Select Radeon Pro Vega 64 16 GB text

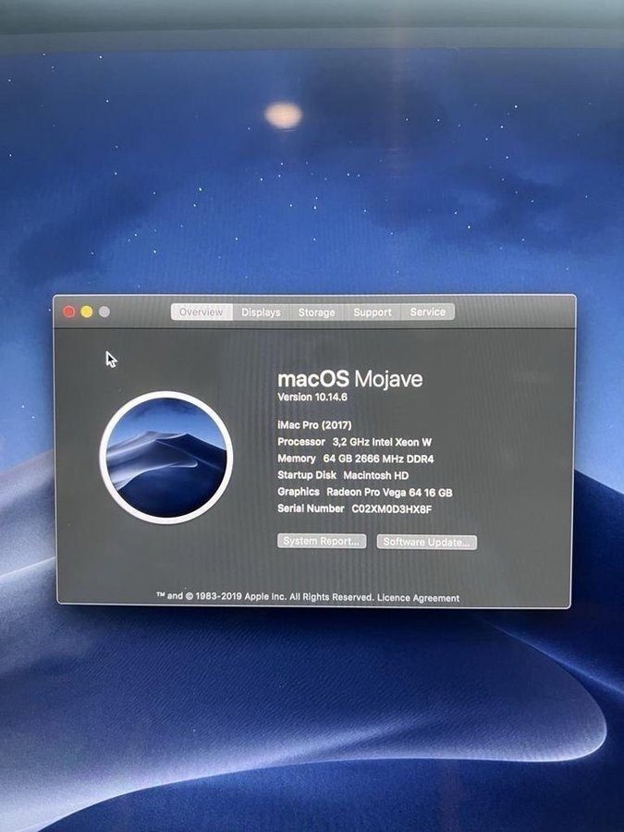(389, 493)
